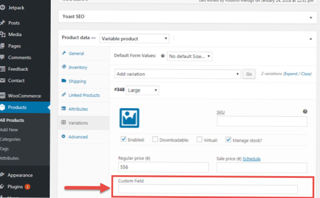This screenshot has height=198, width=320.
Task: Click the Jetpack icon in sidebar
Action: pyautogui.click(x=3, y=7)
